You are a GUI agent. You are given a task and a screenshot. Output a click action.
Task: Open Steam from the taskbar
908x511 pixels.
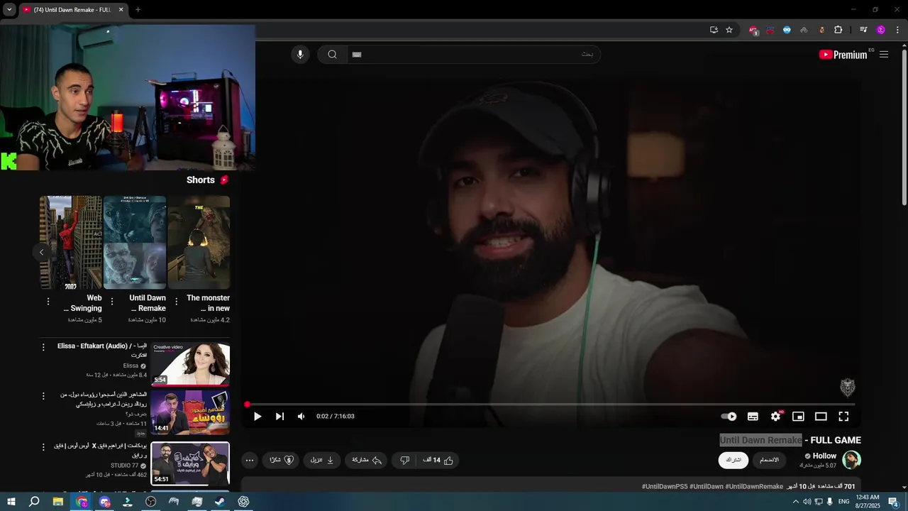[220, 502]
